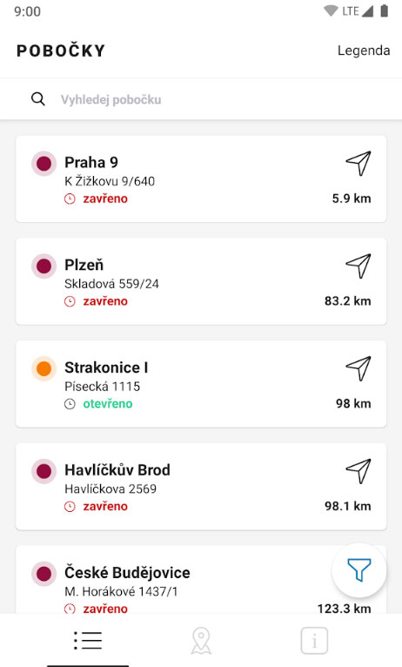402x667 pixels.
Task: Tap the navigation arrow for Havlíčkův Brod
Action: [x=358, y=471]
